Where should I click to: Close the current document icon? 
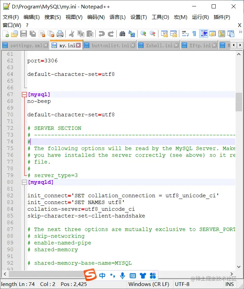[42, 34]
